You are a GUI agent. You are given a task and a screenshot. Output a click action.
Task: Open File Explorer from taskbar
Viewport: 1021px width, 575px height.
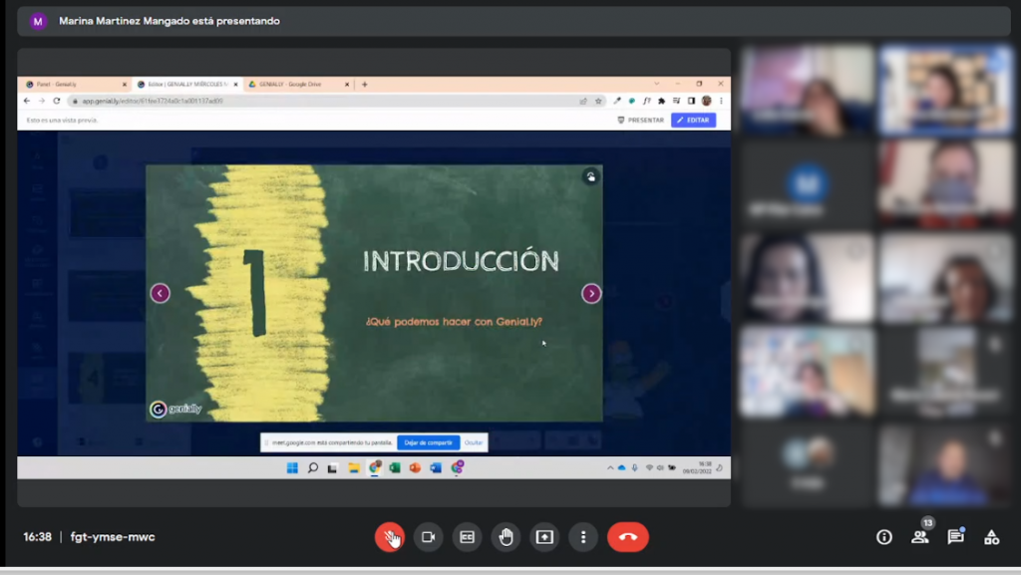point(354,467)
